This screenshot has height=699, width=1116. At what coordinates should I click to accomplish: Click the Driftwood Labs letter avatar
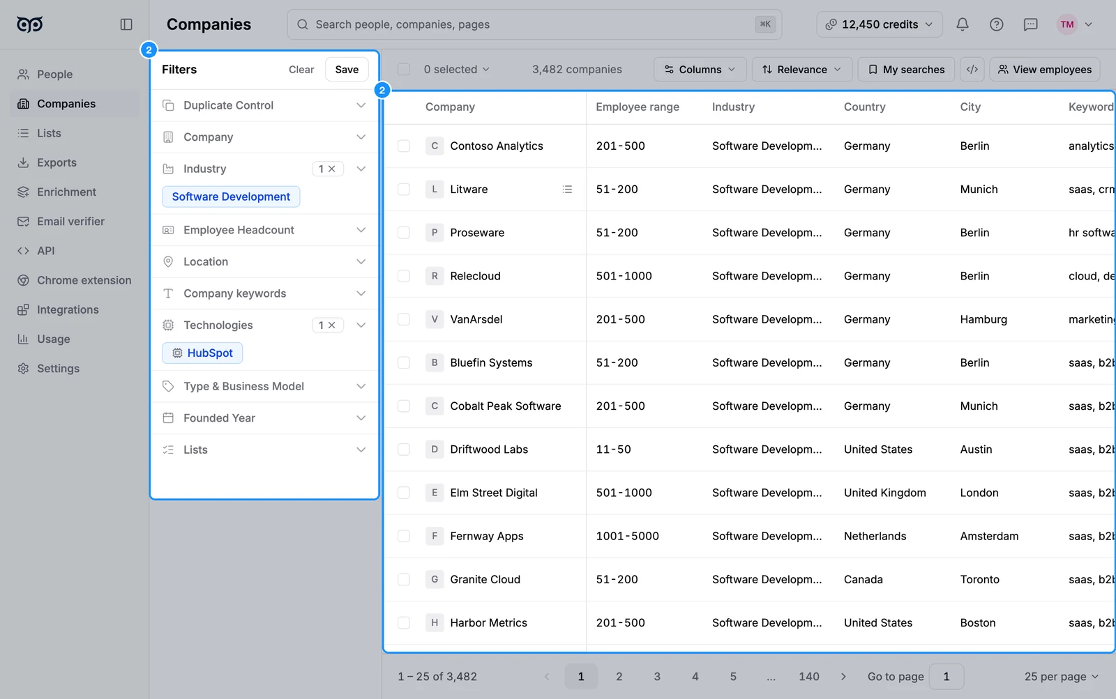coord(435,450)
